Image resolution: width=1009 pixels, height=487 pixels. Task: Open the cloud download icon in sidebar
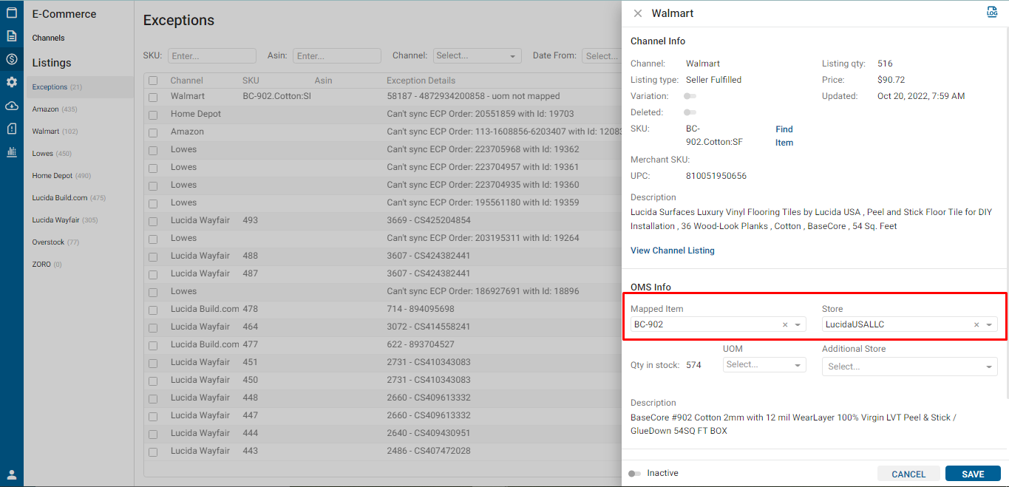[x=12, y=106]
